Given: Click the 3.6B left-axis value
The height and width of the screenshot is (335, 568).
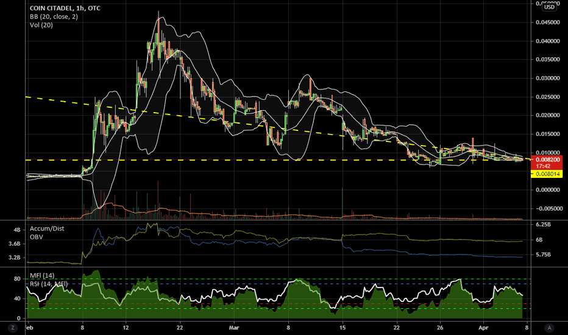Looking at the screenshot, I should (x=15, y=244).
